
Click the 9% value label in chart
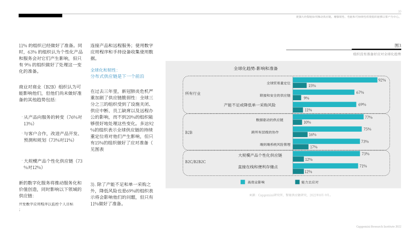point(306,98)
